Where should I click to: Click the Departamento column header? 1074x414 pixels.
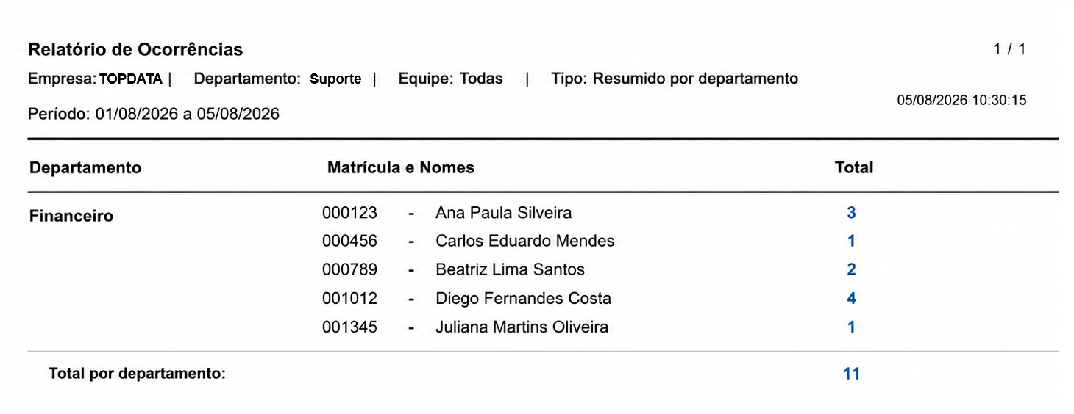pyautogui.click(x=85, y=168)
